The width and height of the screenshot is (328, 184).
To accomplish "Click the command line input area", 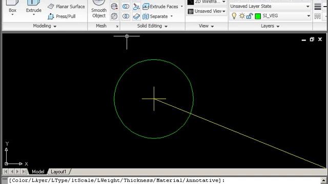I will [x=164, y=180].
